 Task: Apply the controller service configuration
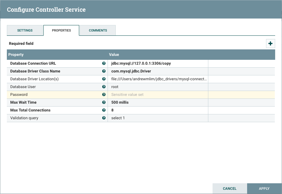264,188
